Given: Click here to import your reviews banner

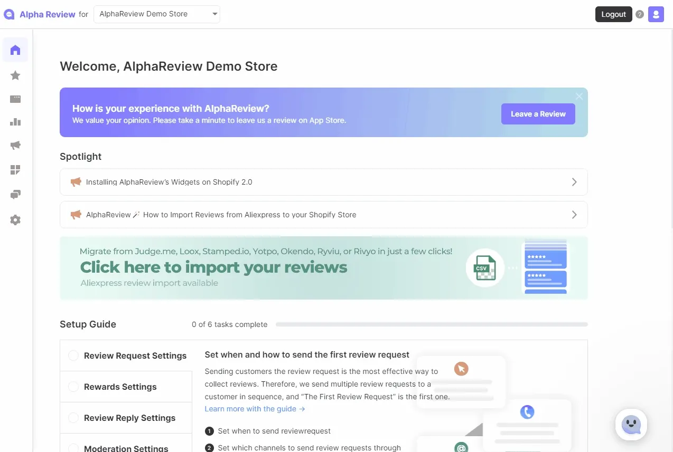Looking at the screenshot, I should [x=323, y=268].
